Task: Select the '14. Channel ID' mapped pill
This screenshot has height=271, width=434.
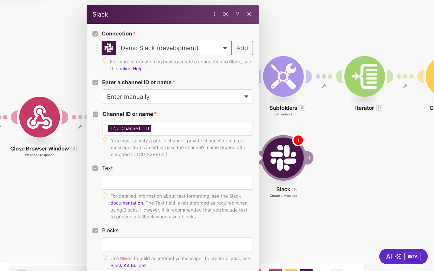Action: click(130, 128)
